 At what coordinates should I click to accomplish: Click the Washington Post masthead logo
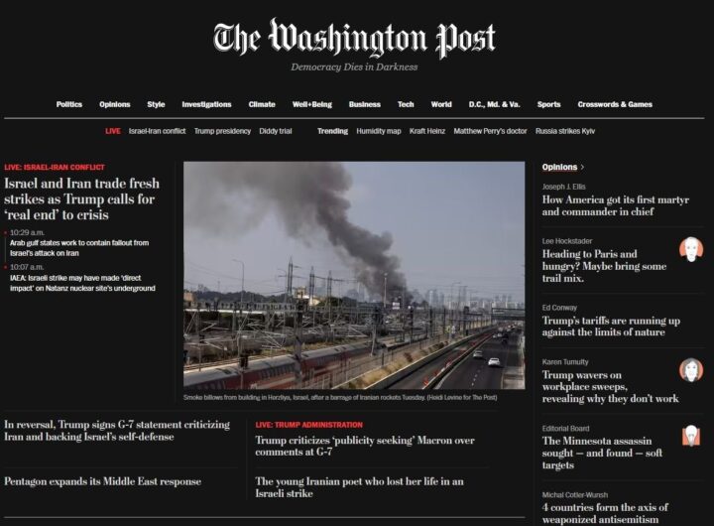coord(354,39)
